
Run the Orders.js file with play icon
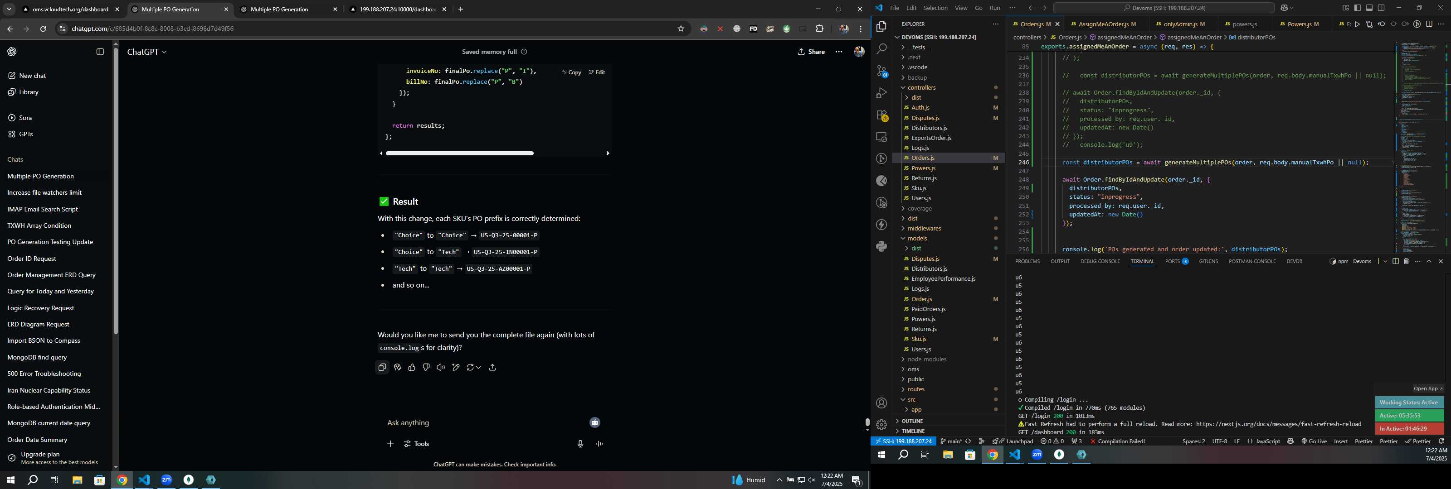pyautogui.click(x=1358, y=24)
